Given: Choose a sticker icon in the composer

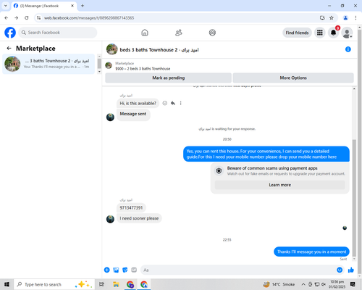Looking at the screenshot, I should (125, 270).
